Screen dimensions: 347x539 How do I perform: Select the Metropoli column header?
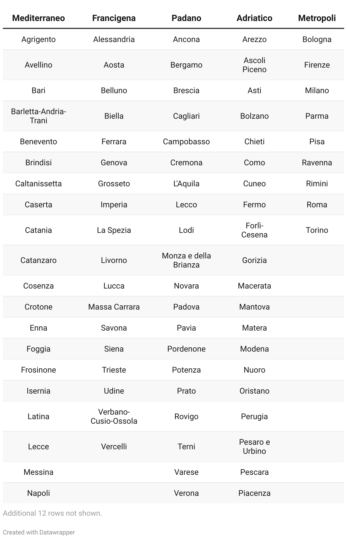point(317,18)
